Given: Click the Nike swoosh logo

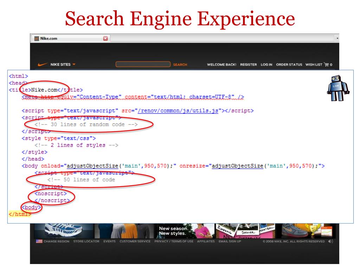Looking at the screenshot, I should [43, 65].
